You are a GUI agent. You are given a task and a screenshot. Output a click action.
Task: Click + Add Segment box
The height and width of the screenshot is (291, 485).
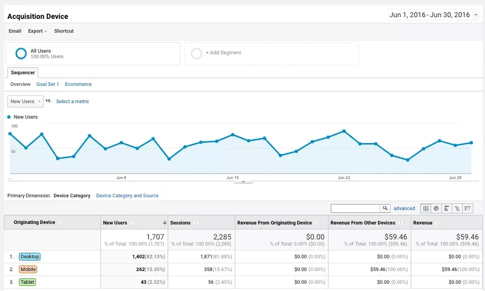[x=271, y=53]
